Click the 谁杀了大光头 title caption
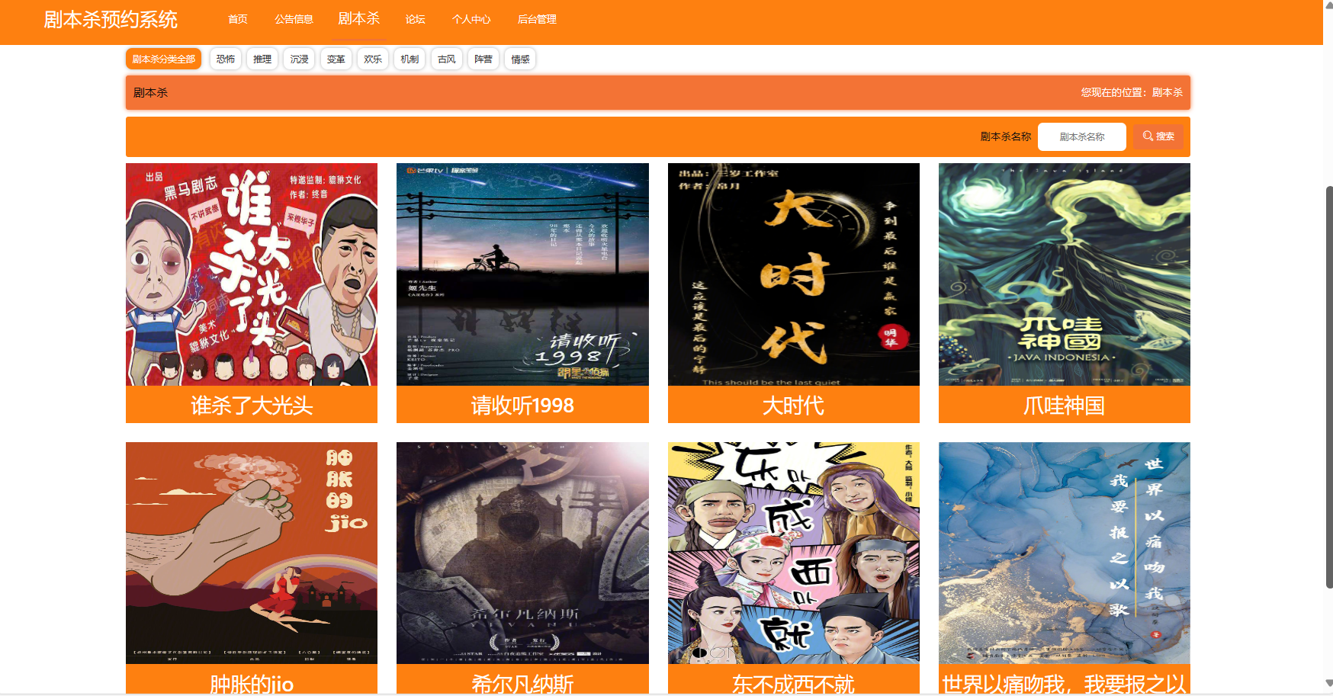This screenshot has width=1333, height=696. [252, 405]
